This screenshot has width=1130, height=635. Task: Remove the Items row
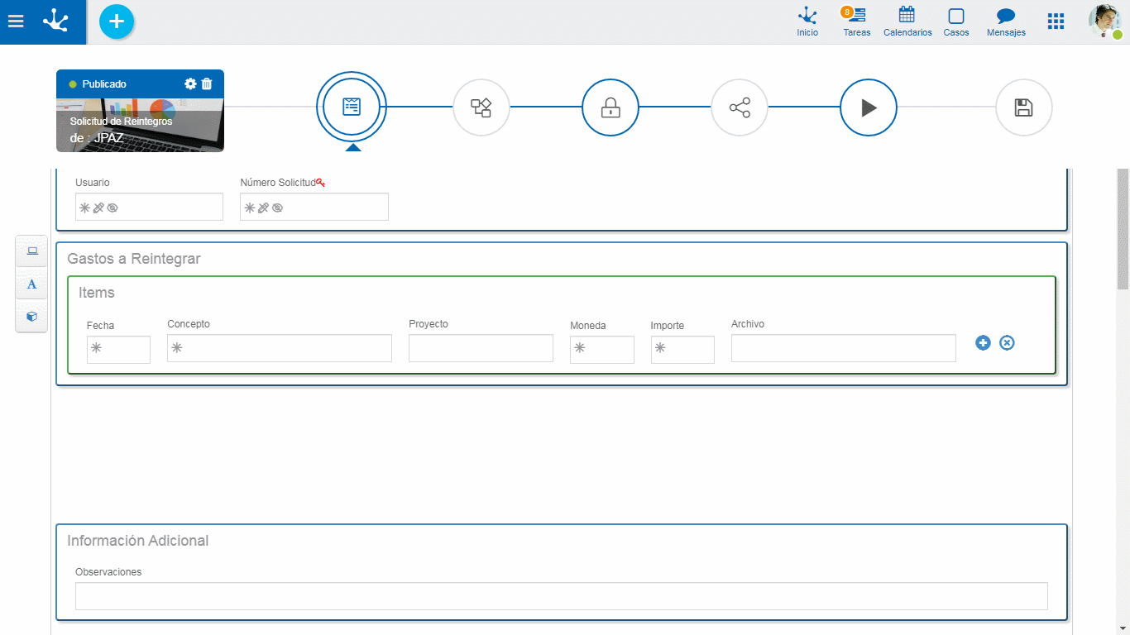pos(1007,342)
